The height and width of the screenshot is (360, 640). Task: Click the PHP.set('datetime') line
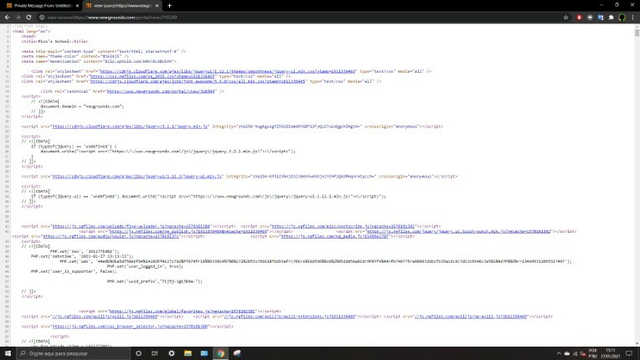[x=82, y=256]
